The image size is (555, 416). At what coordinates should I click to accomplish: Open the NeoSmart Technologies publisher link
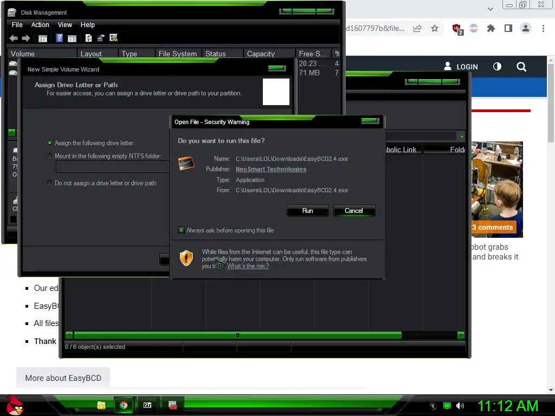pyautogui.click(x=271, y=169)
